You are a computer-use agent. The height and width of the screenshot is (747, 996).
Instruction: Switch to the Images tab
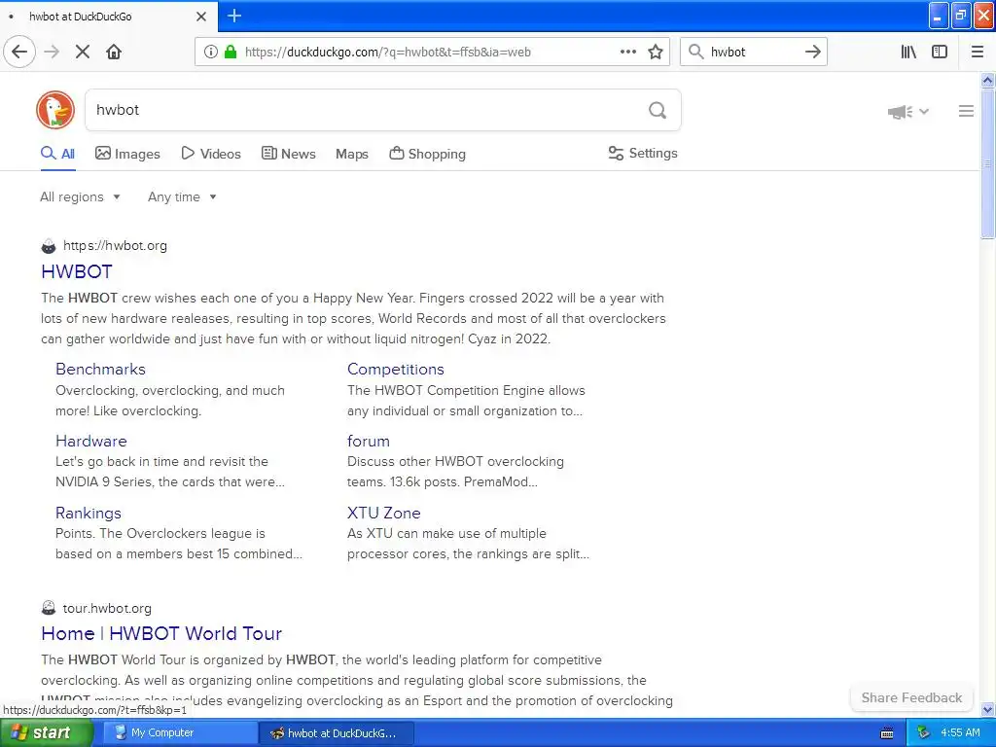(127, 154)
